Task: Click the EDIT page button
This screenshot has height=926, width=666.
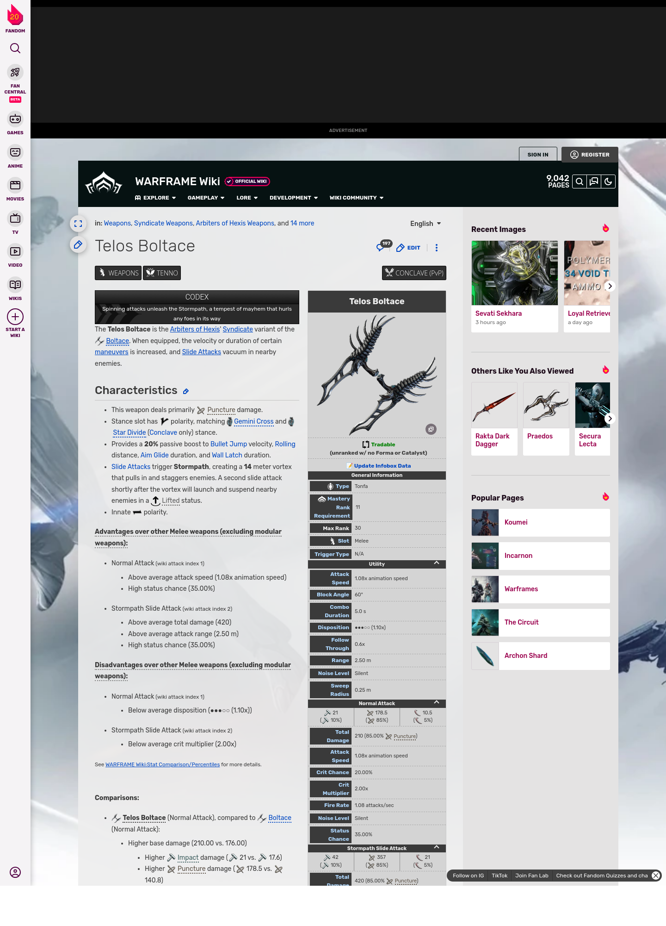Action: click(x=408, y=248)
